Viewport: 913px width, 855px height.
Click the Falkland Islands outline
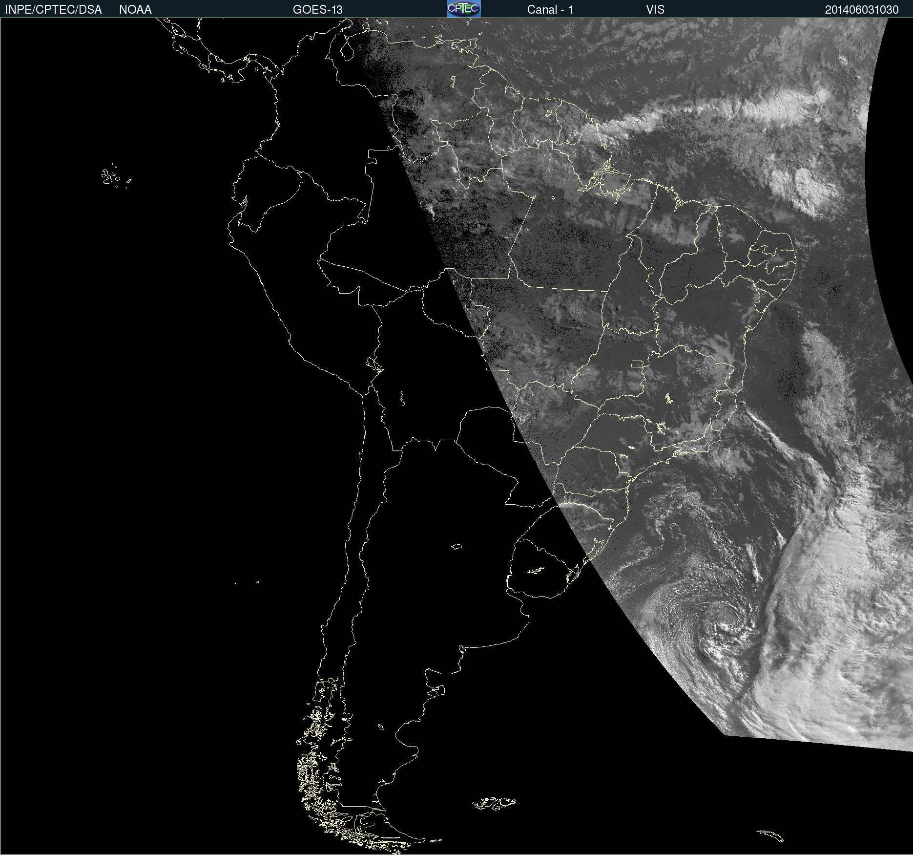(x=494, y=803)
